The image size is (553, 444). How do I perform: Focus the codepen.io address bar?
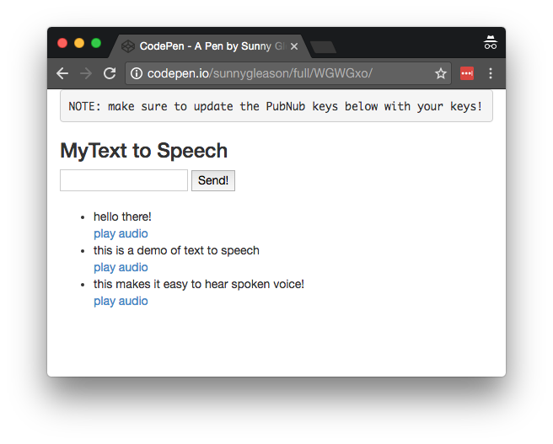(287, 74)
